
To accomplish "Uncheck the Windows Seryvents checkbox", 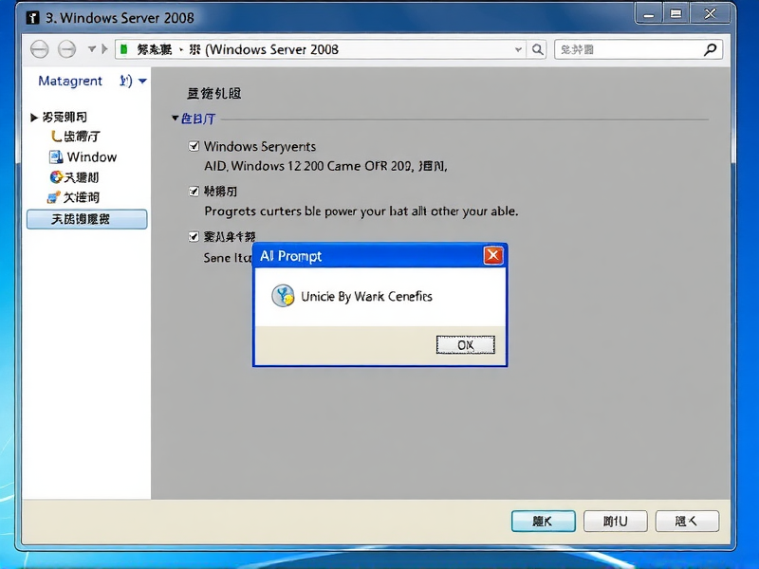I will (x=194, y=146).
